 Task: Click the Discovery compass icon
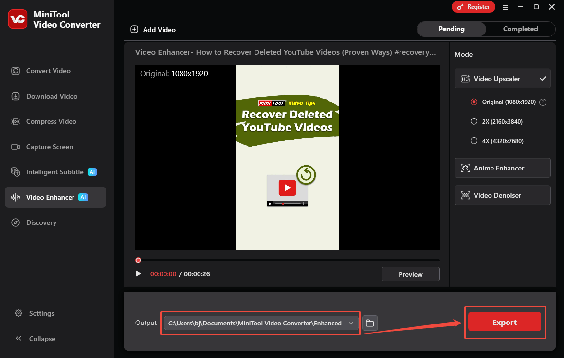pos(16,222)
